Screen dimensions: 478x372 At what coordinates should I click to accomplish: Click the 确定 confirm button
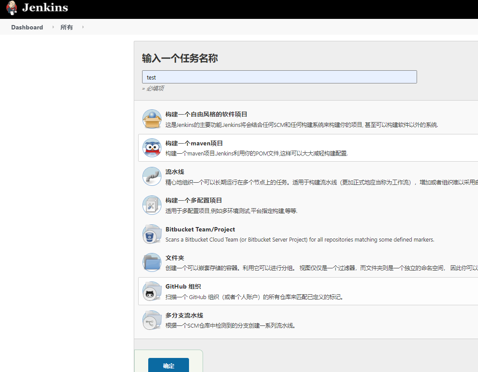pos(168,365)
